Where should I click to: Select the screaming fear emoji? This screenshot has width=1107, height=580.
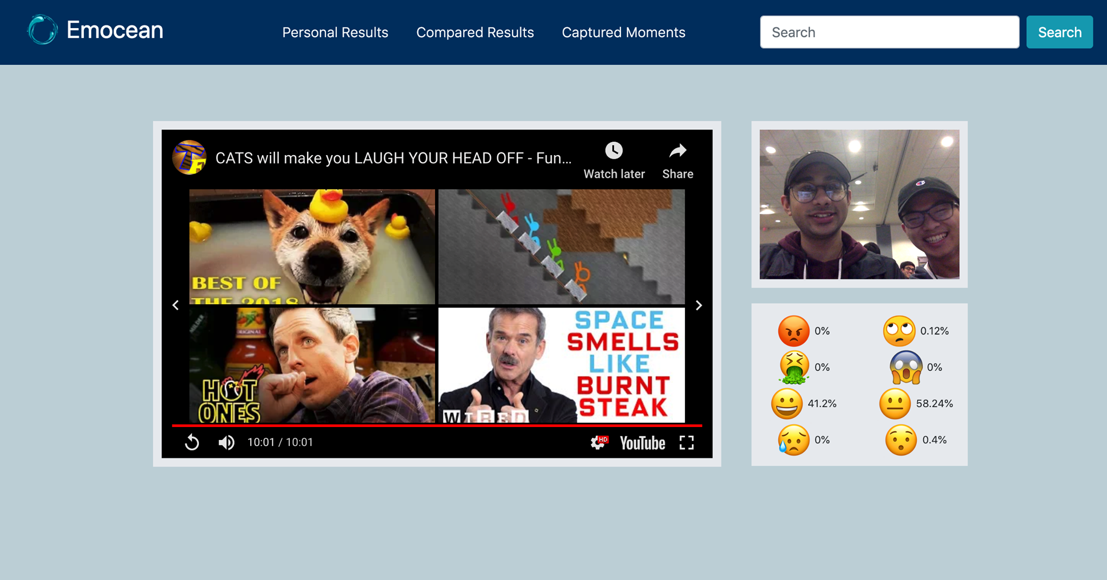(x=906, y=367)
